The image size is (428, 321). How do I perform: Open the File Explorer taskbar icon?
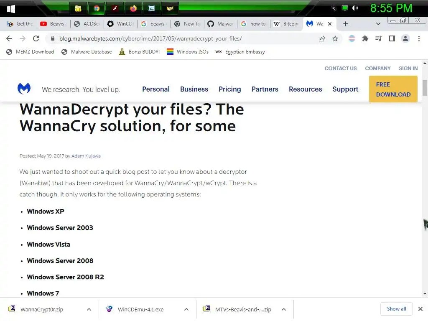click(78, 8)
